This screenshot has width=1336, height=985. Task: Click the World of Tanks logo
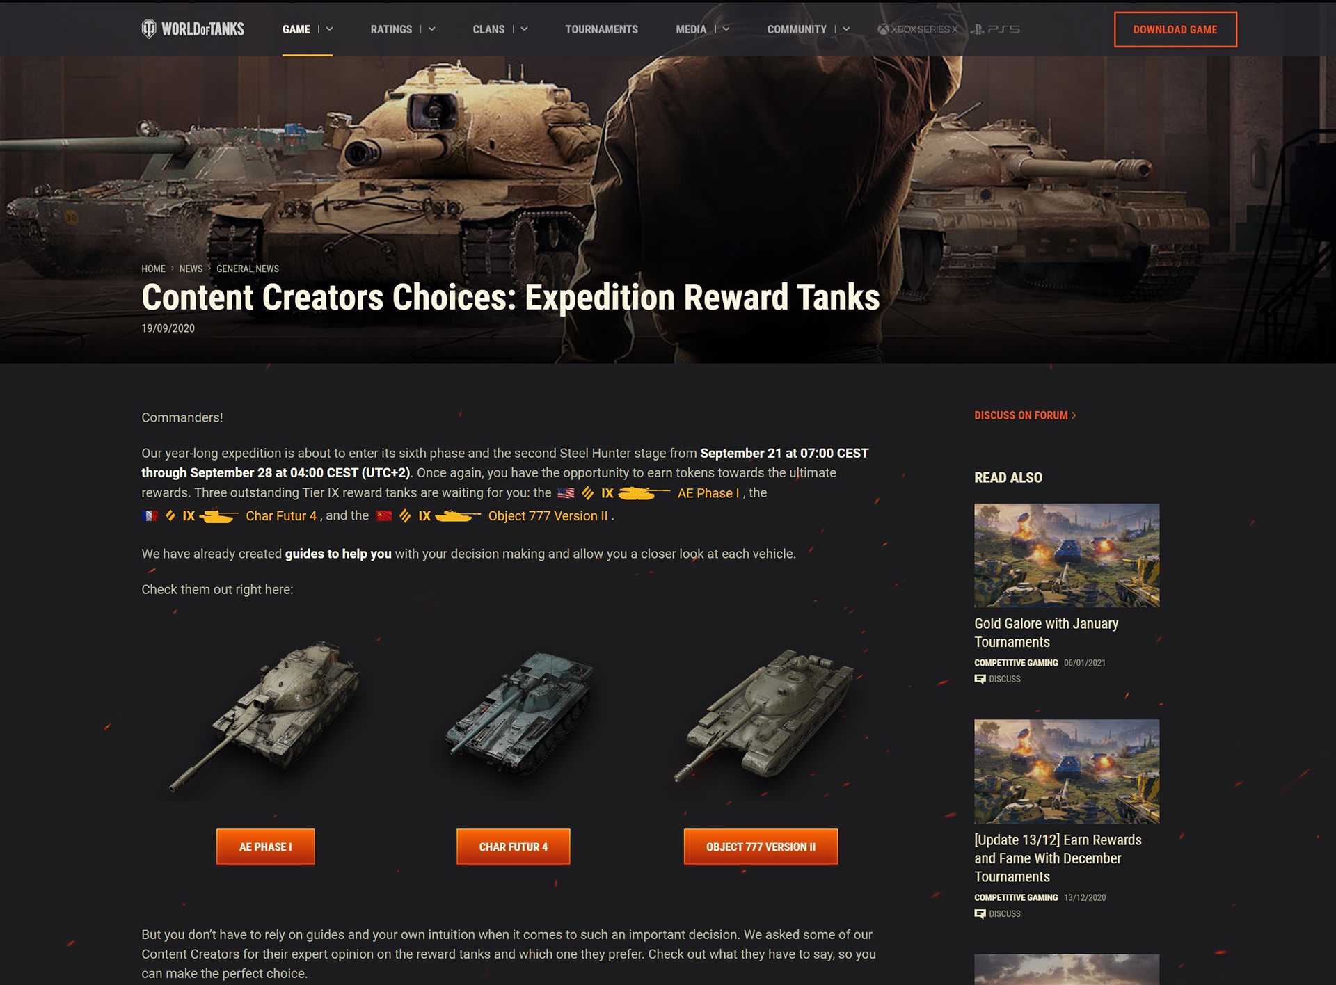point(193,29)
